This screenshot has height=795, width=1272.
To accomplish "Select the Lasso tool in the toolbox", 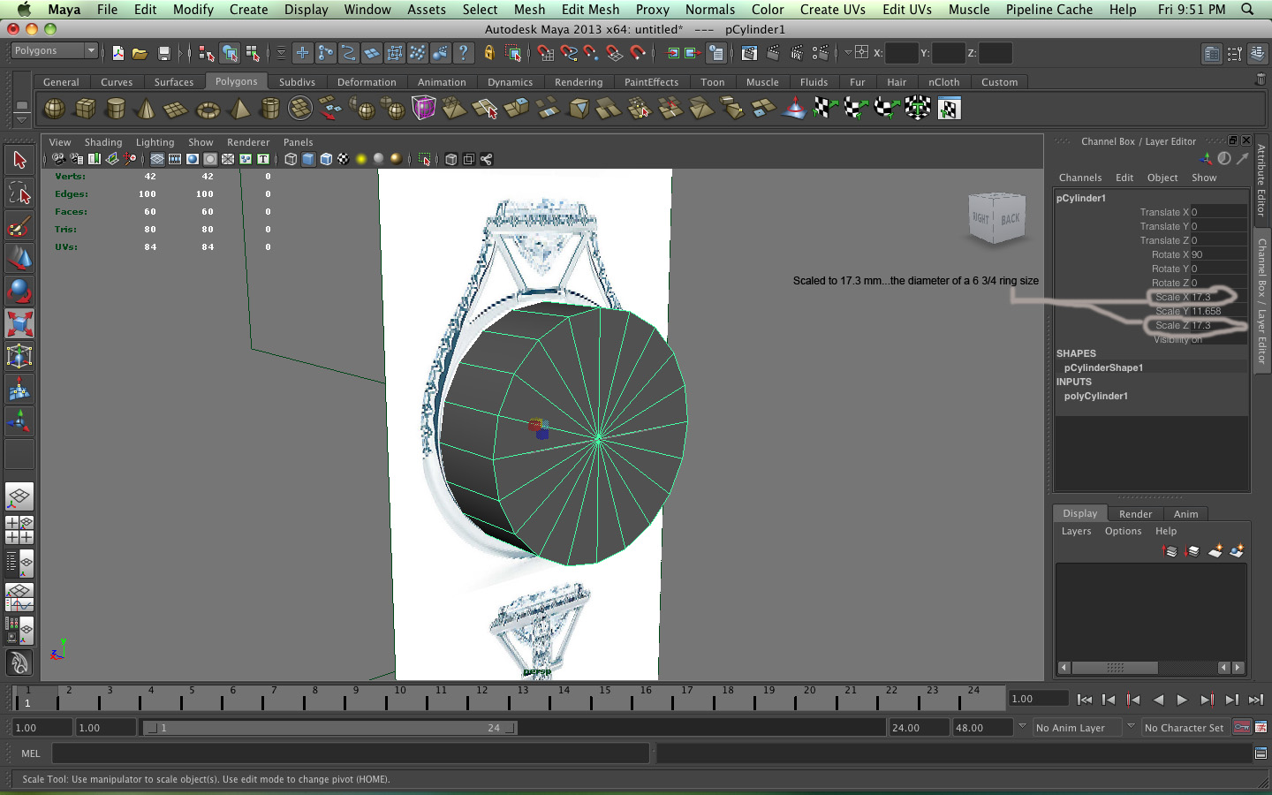I will (19, 193).
